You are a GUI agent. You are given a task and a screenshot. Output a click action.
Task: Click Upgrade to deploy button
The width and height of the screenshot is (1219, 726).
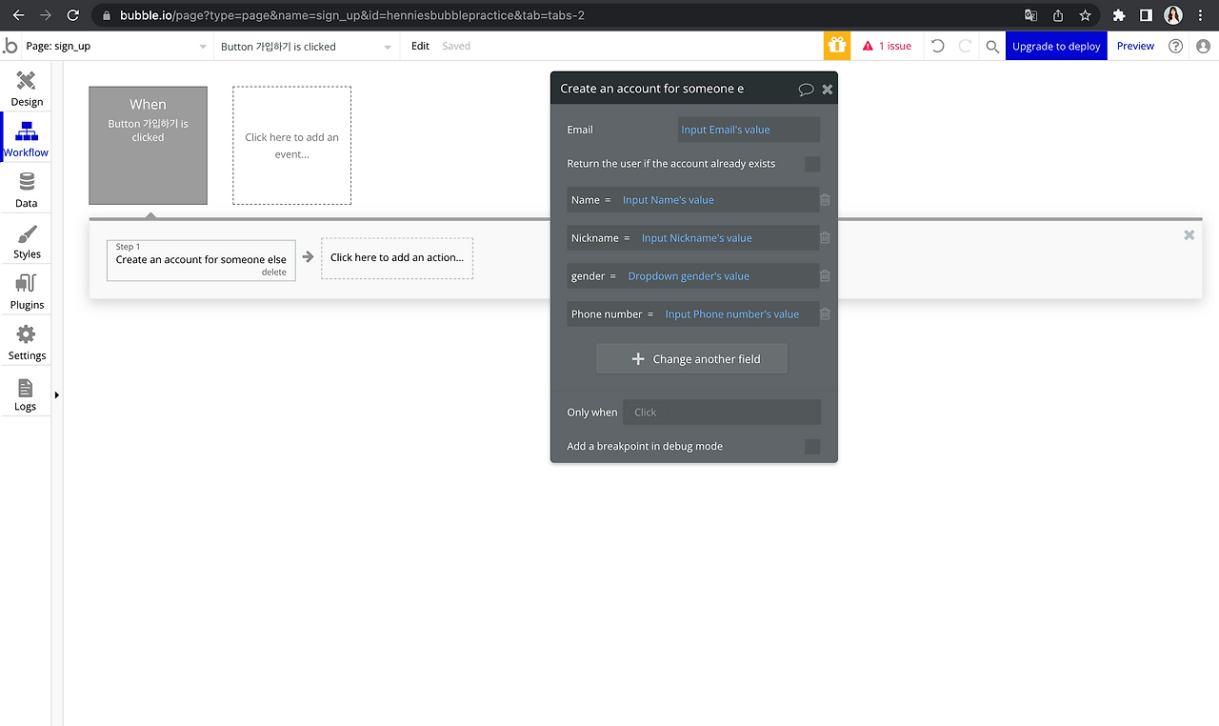pyautogui.click(x=1056, y=46)
